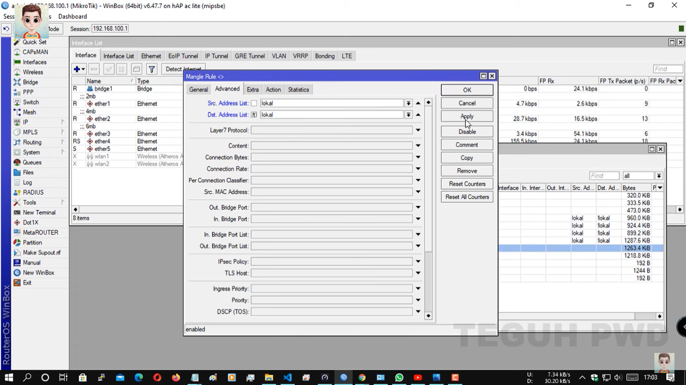Open Mesh sidebar item
The height and width of the screenshot is (385, 686).
point(29,112)
